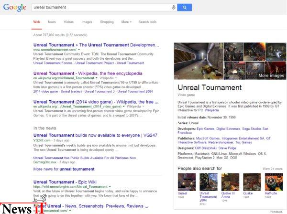Click the Google logo
Viewport: 287px width, 214px height.
(x=15, y=7)
